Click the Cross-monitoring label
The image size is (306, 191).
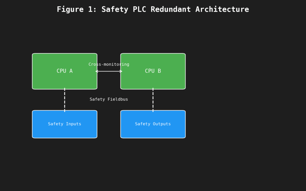coord(109,64)
